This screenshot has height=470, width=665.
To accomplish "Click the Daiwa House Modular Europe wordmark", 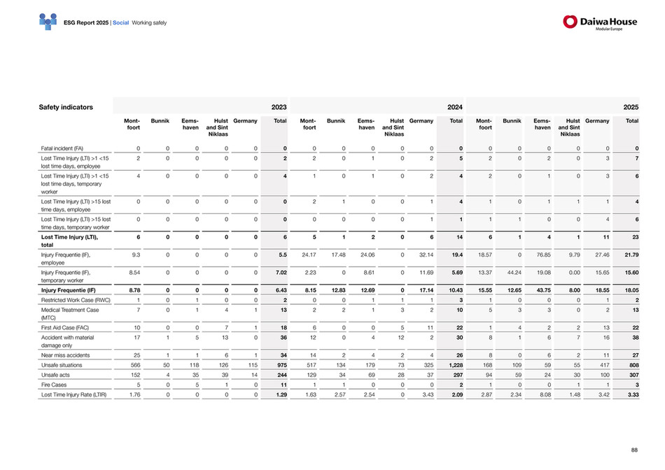I will pyautogui.click(x=608, y=23).
